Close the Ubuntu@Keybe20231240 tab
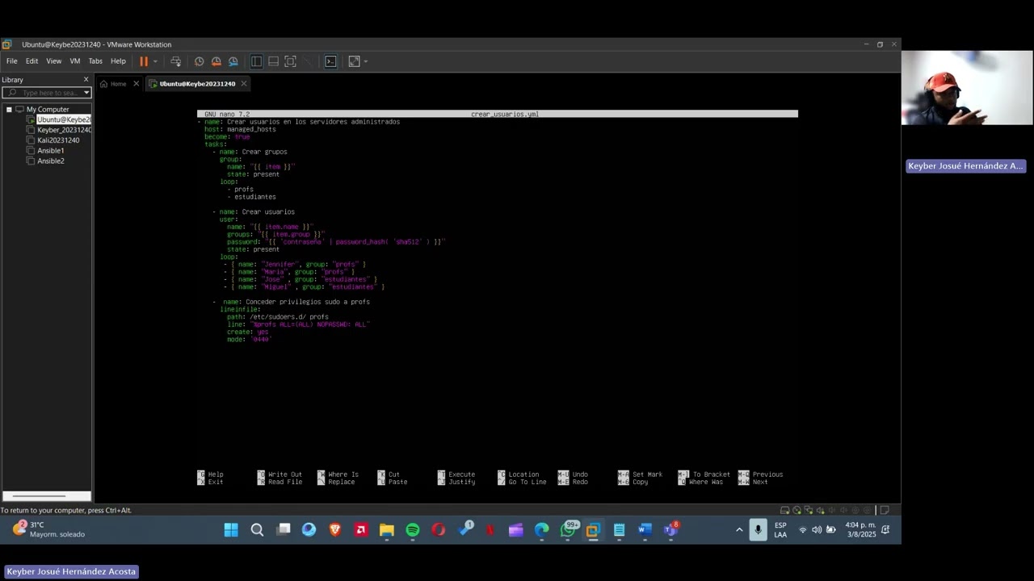This screenshot has height=581, width=1034. [243, 84]
